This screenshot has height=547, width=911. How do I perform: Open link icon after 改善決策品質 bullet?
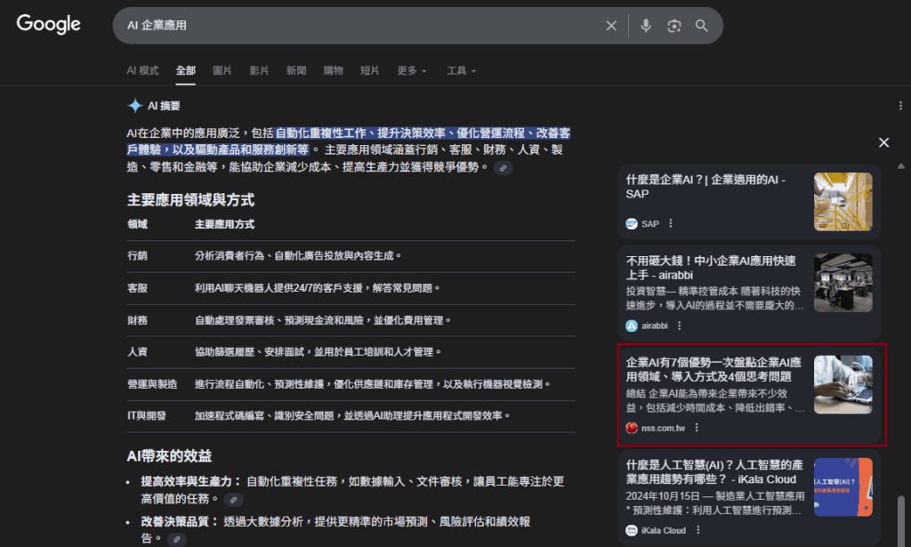[177, 540]
